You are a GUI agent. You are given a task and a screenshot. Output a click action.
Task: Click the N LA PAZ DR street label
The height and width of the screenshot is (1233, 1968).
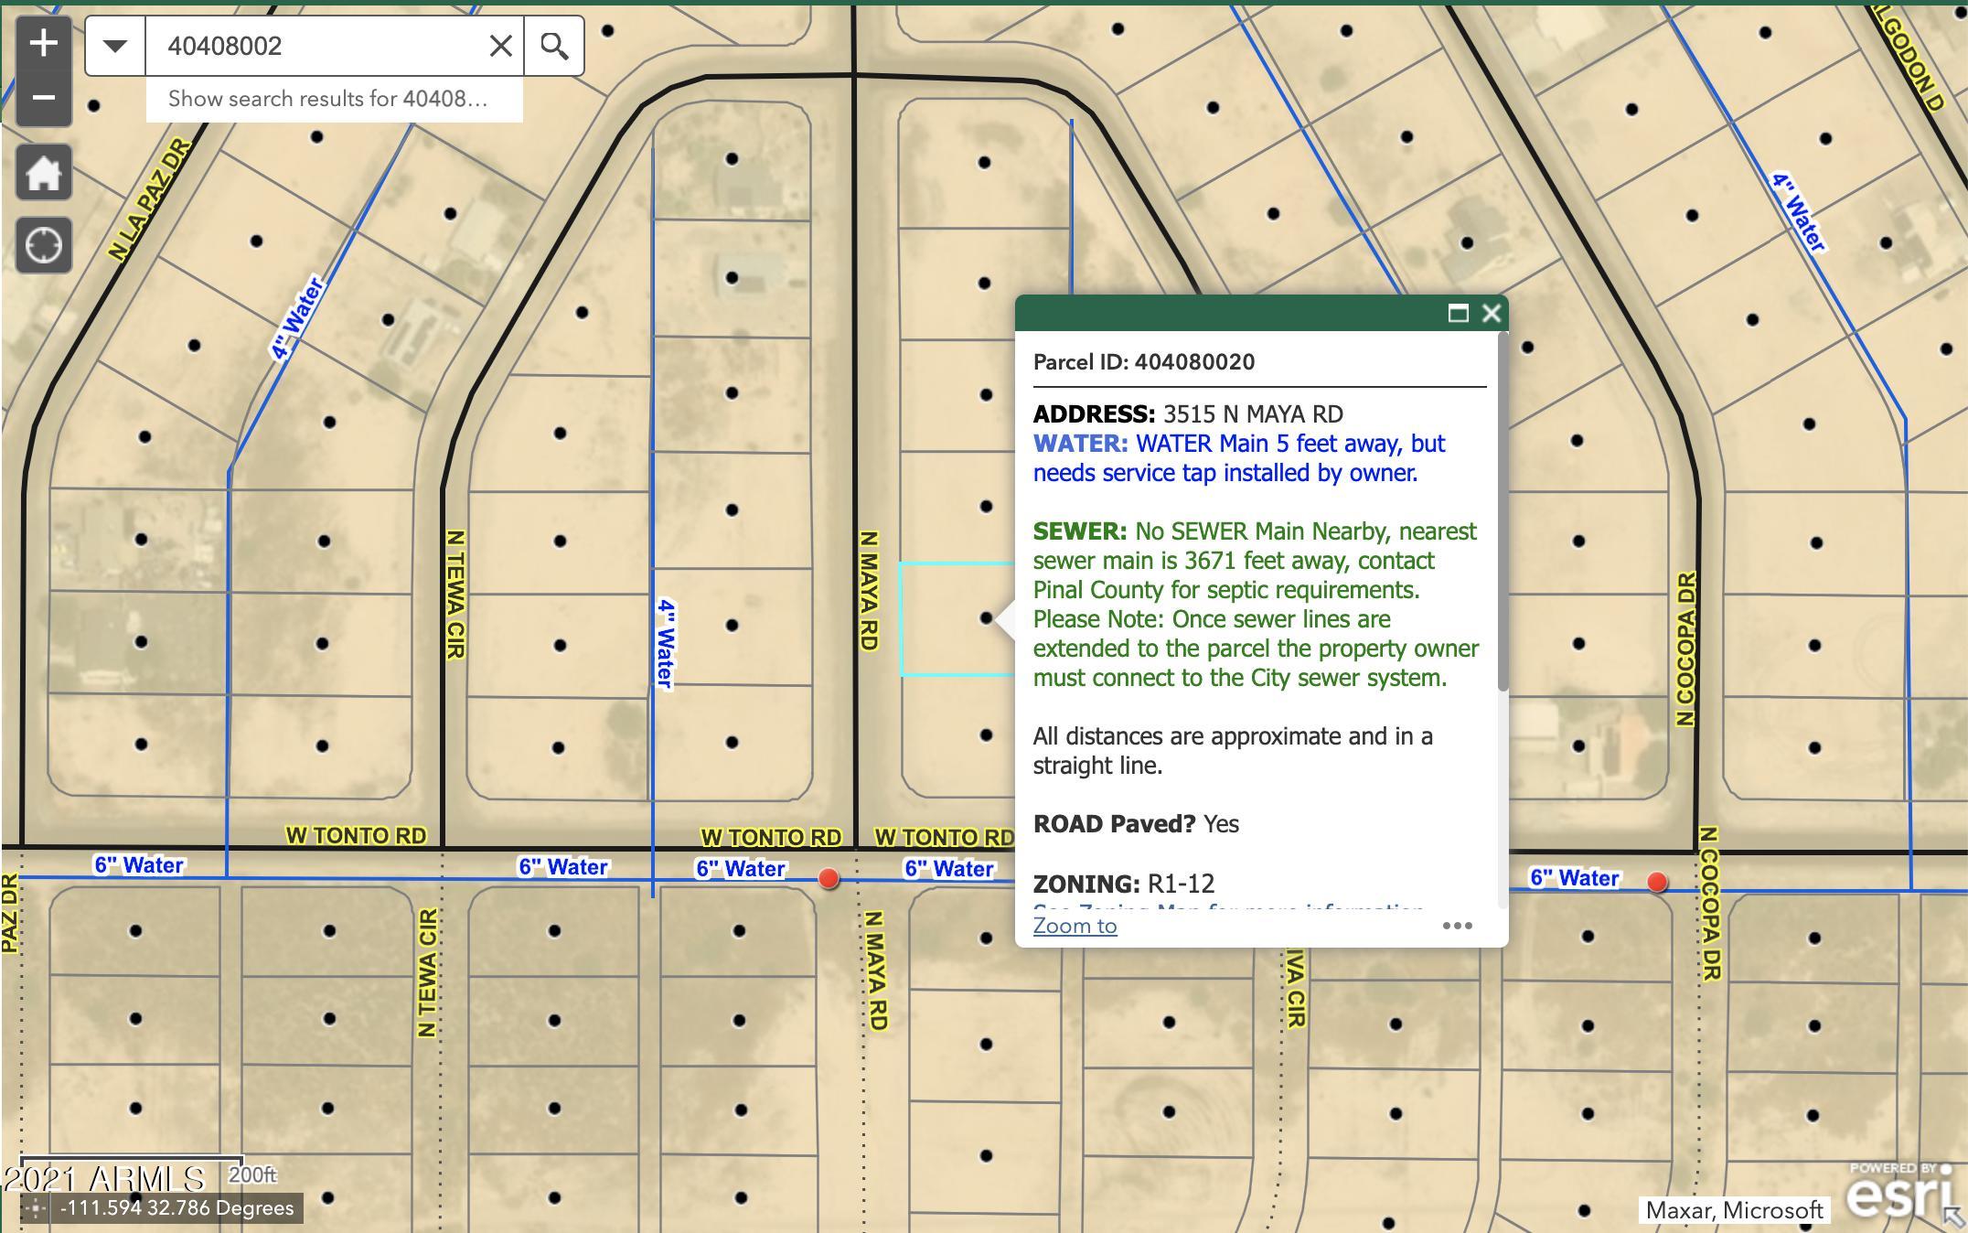[149, 198]
